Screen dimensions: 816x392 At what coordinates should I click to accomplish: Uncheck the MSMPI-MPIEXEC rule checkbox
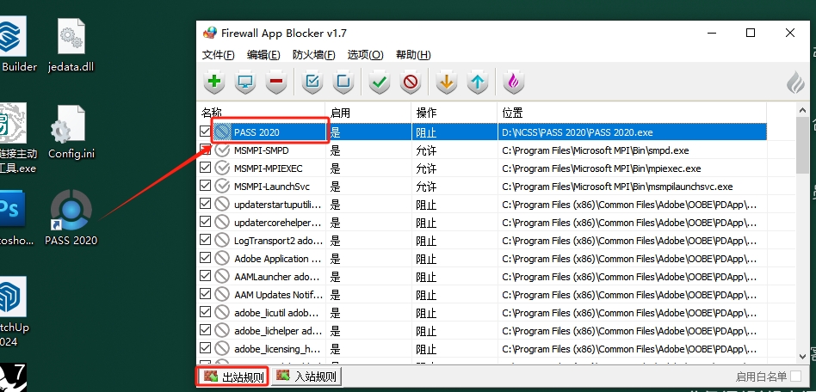click(206, 168)
